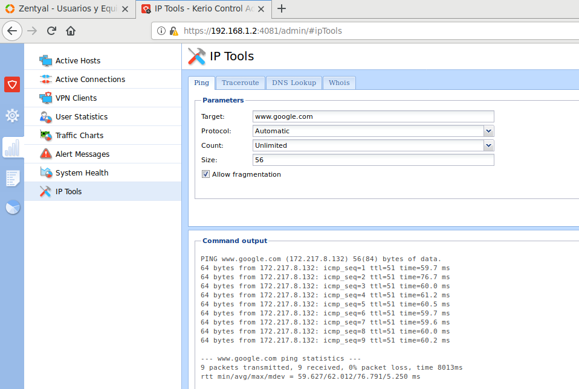579x389 pixels.
Task: Click the User Statistics icon
Action: point(46,117)
